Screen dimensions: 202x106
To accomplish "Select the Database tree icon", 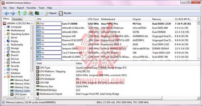I will (8, 73).
